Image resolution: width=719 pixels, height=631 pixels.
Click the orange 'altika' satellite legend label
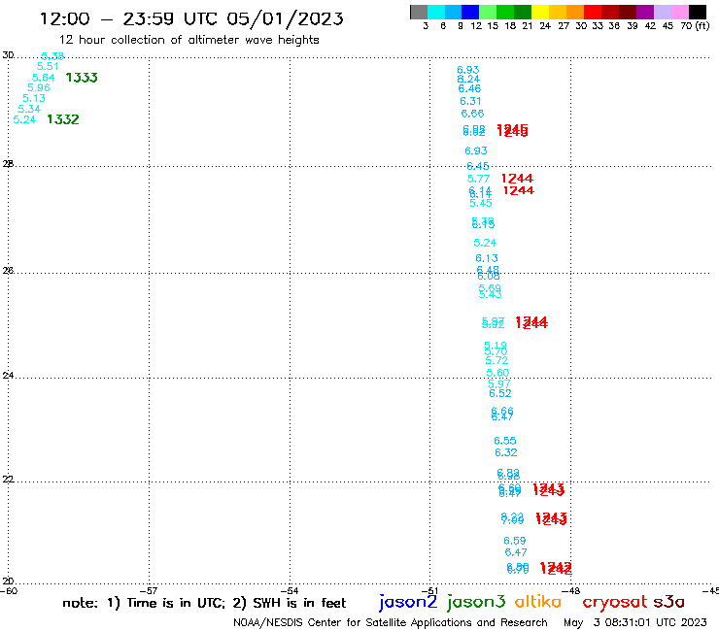538,601
